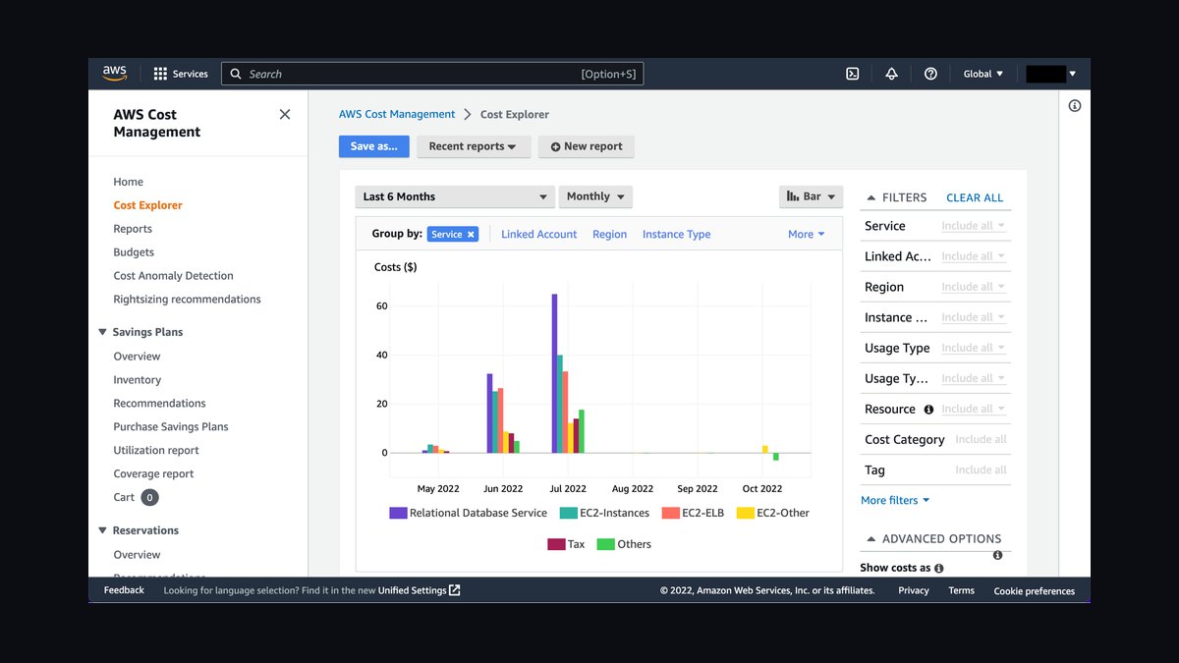Group by Instance Type
1179x663 pixels.
676,235
